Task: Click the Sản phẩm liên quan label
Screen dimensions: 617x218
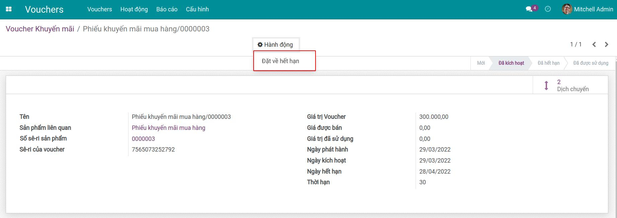Action: pos(45,128)
